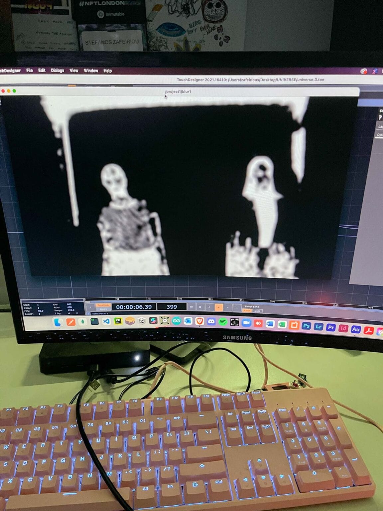Switch the timeline display to Beats

click(104, 310)
